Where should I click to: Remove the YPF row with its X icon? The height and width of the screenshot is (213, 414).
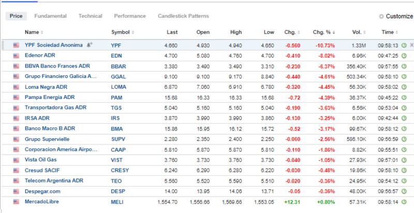[411, 45]
